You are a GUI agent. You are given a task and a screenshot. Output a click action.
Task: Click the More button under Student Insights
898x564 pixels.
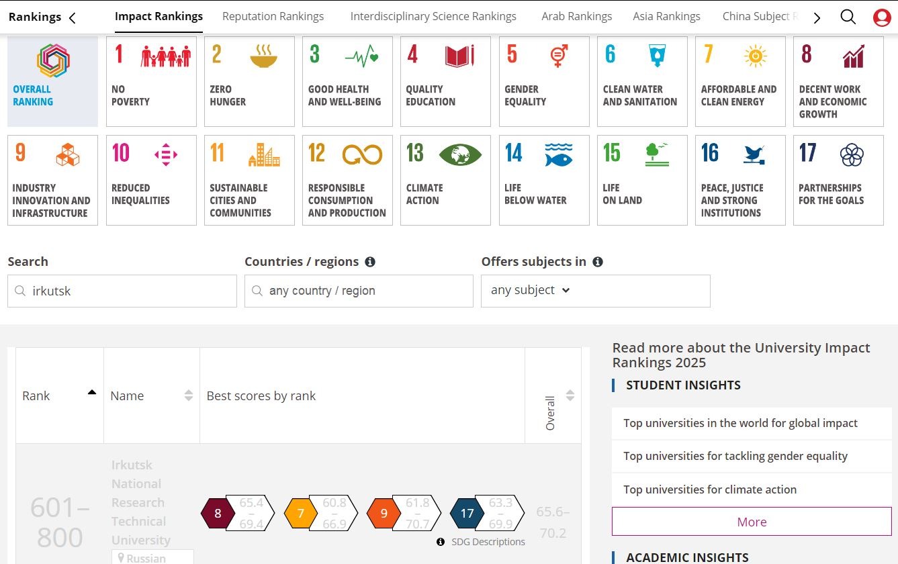(752, 522)
